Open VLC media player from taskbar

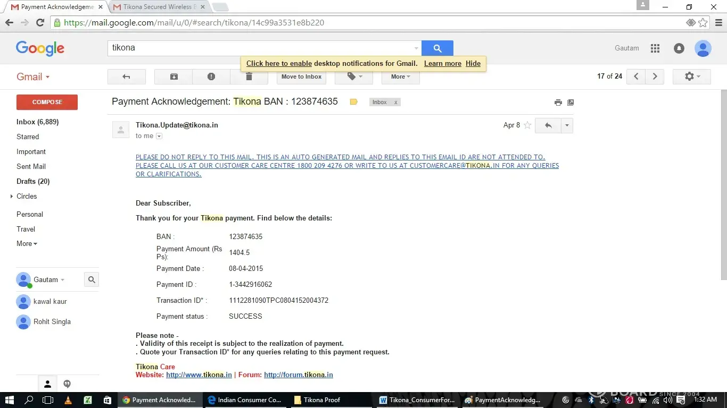click(68, 400)
